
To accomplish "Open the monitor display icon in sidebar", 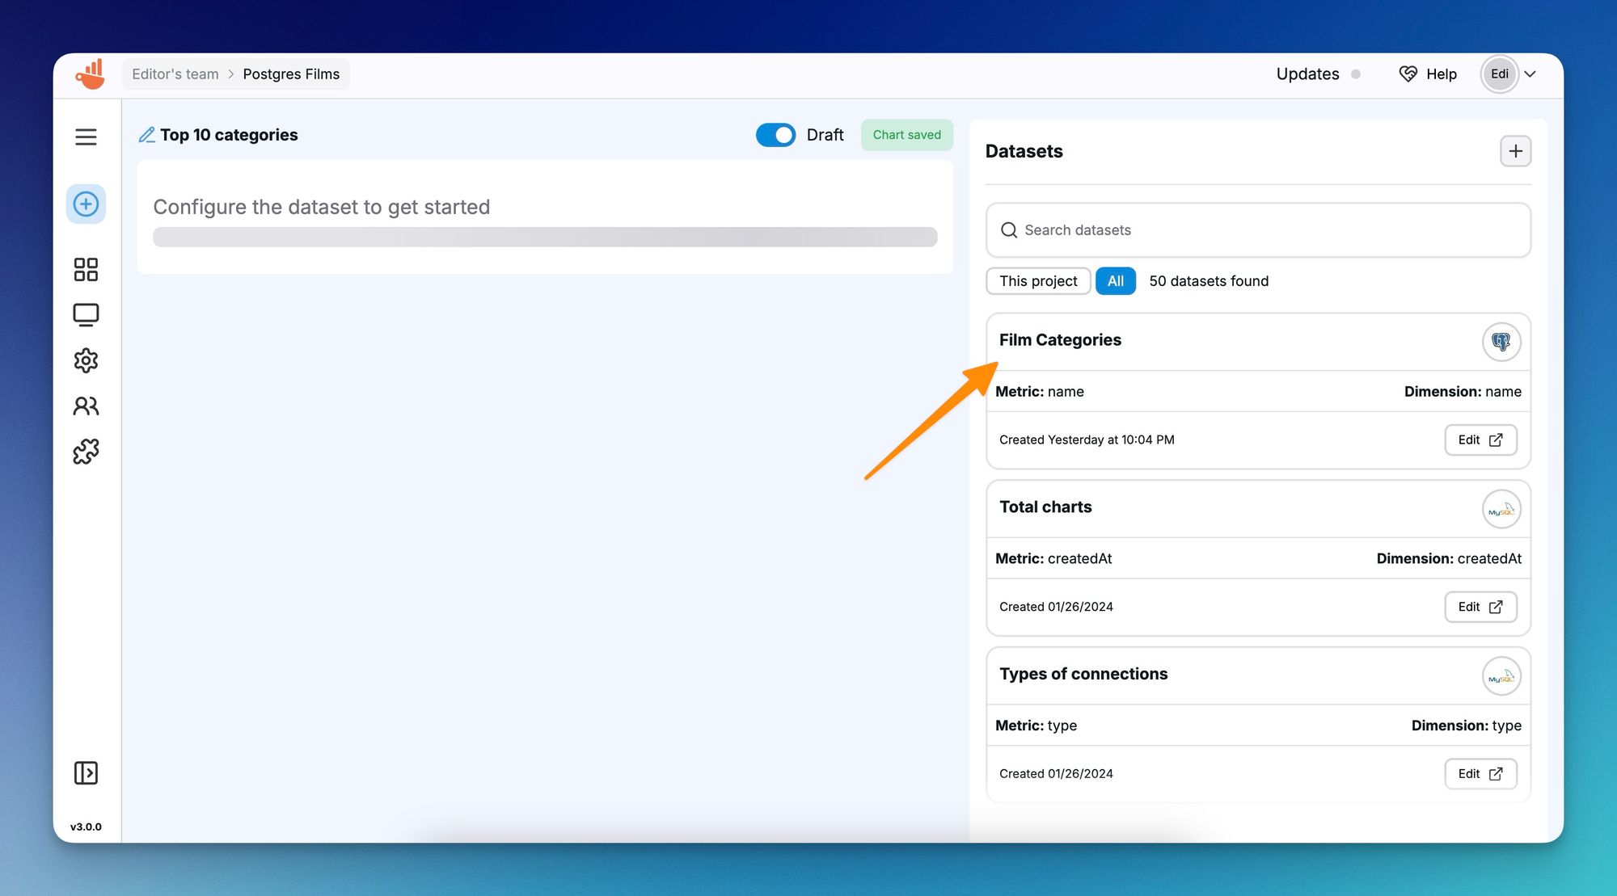I will [x=86, y=314].
